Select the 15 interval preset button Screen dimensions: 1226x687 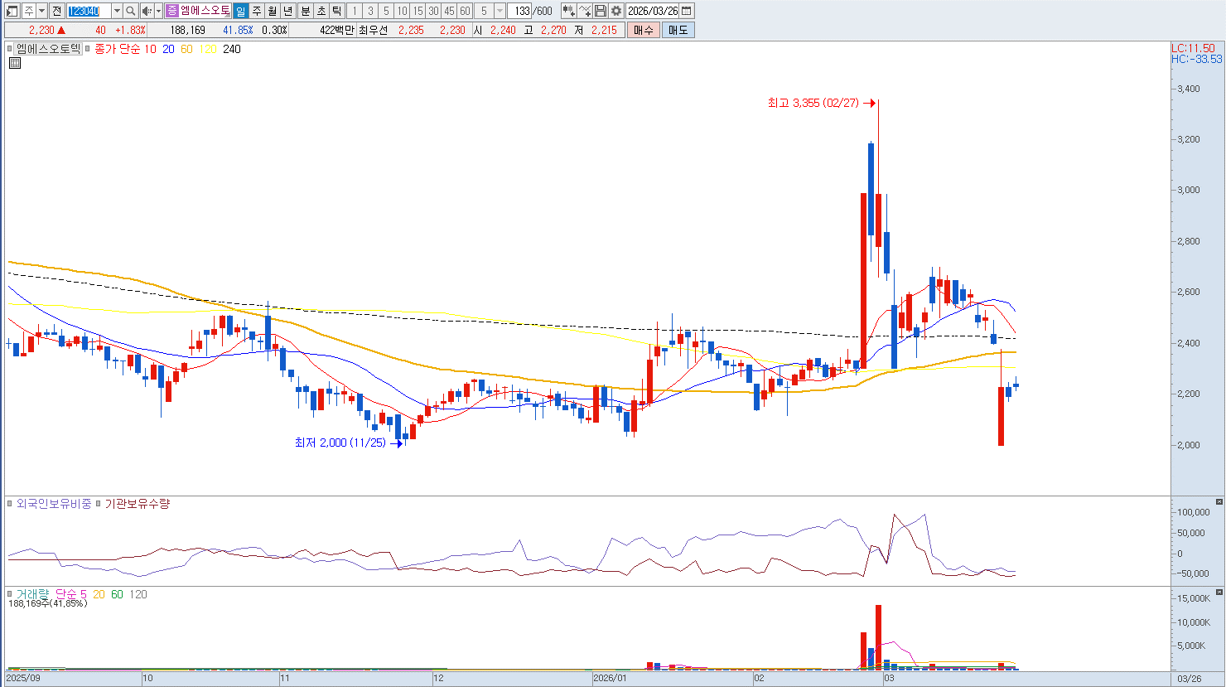418,11
